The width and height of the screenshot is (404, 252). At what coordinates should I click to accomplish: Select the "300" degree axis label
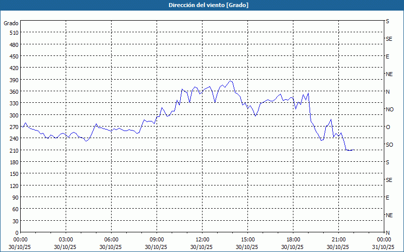(x=15, y=115)
